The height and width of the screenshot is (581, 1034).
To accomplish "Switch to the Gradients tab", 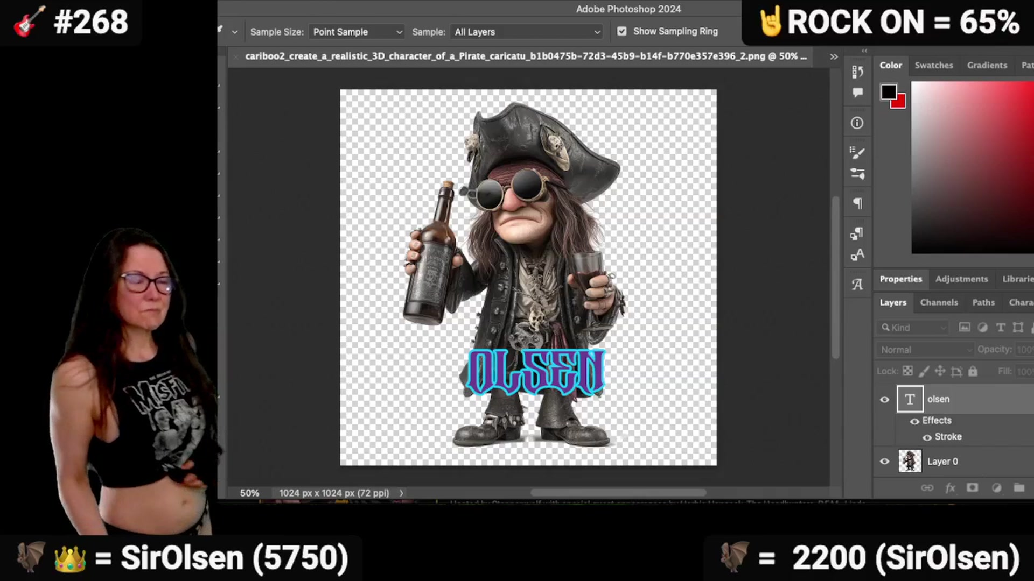I will pos(987,65).
